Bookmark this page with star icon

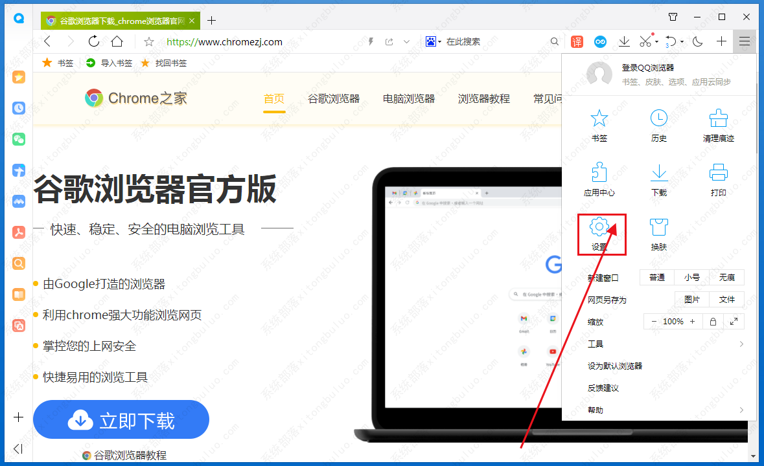tap(149, 42)
